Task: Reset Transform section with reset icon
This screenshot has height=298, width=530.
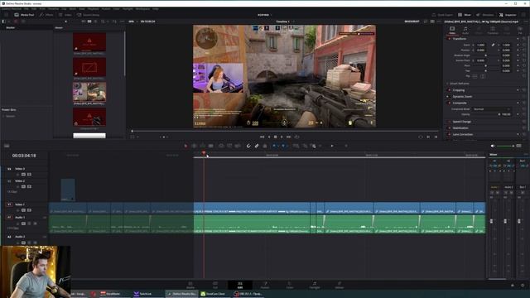Action: (x=524, y=39)
